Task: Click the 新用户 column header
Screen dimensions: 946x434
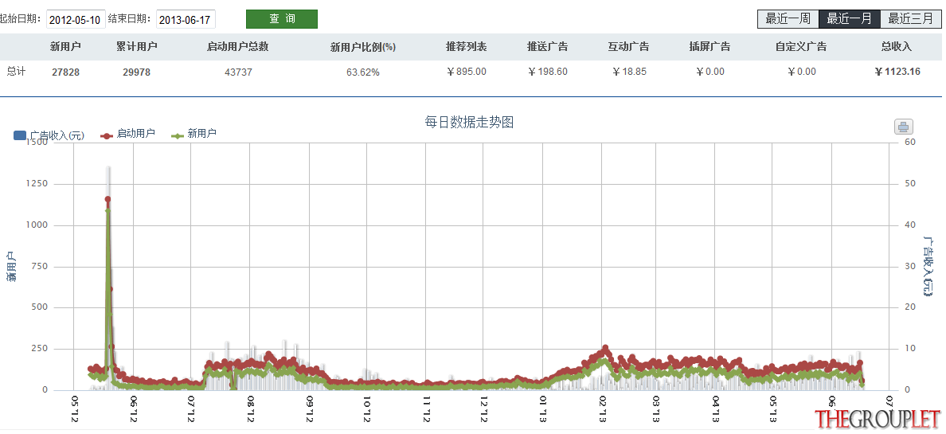Action: coord(65,46)
